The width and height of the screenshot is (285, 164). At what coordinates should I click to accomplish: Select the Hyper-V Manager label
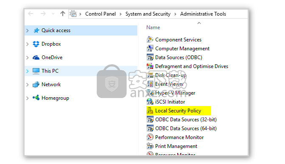175,93
